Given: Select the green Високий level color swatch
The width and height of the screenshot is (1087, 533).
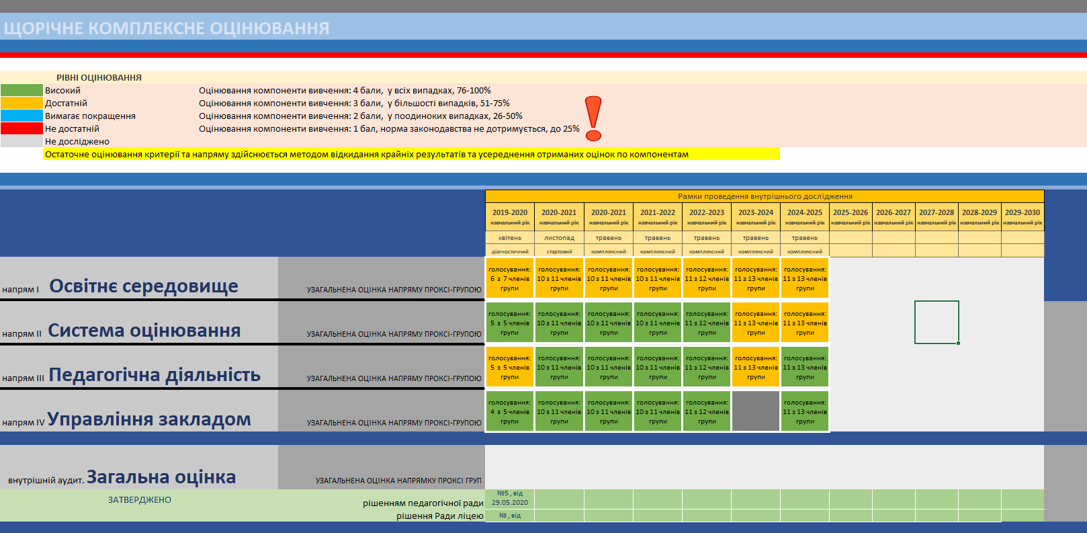Looking at the screenshot, I should 21,91.
